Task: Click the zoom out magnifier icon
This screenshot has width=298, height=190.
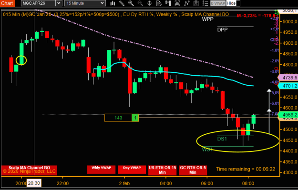Action: coord(140,3)
